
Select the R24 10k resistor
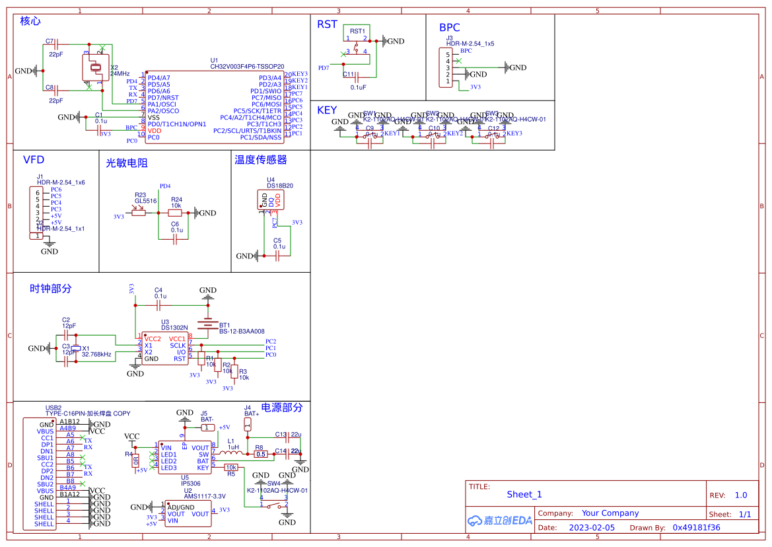tap(175, 213)
